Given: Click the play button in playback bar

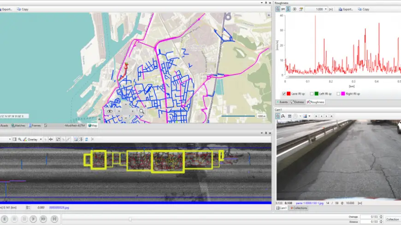Looking at the screenshot, I should [33, 219].
